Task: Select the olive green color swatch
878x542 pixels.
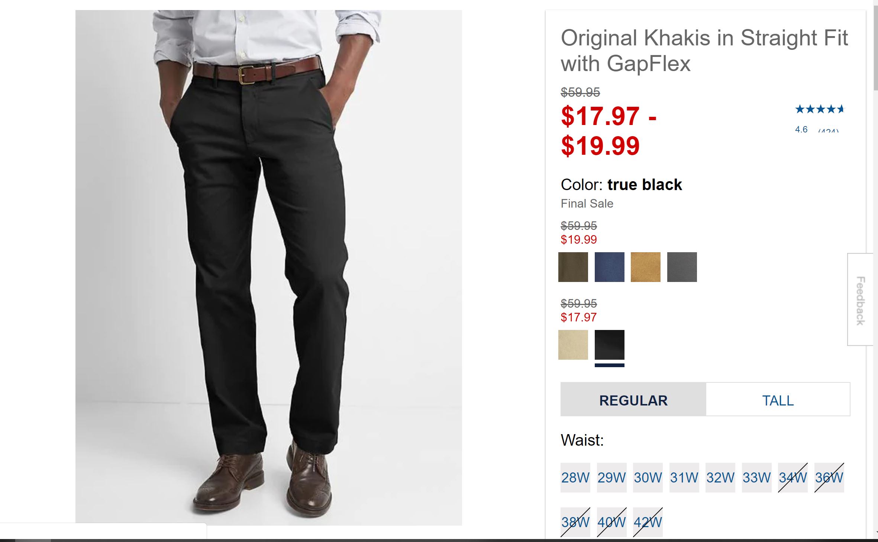Action: 573,267
